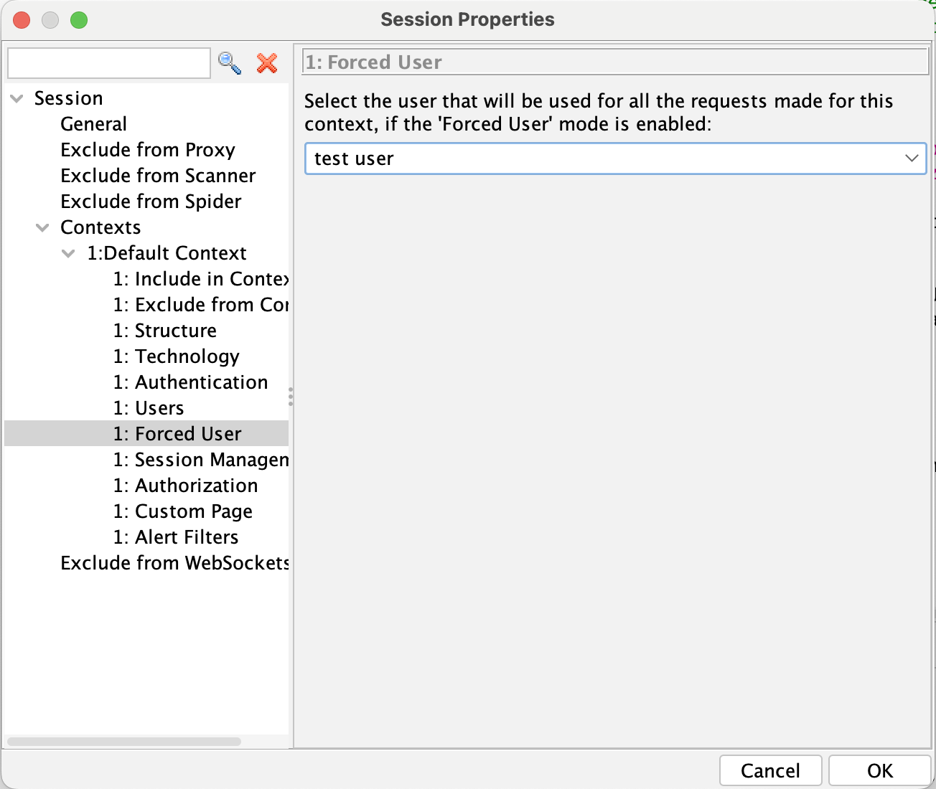Screen dimensions: 936x789
Task: Select the 1: Users entry
Action: [x=149, y=408]
